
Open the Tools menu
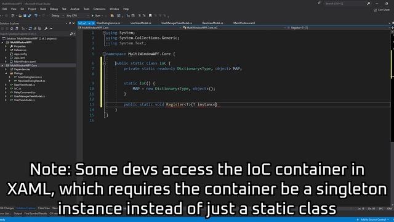[86, 9]
